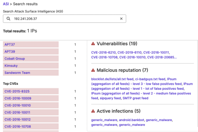Image resolution: width=198 pixels, height=132 pixels.
Task: Clear the search field with the X icon
Action: (121, 19)
